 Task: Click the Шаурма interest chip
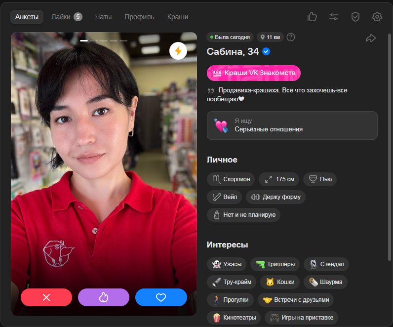(x=325, y=282)
